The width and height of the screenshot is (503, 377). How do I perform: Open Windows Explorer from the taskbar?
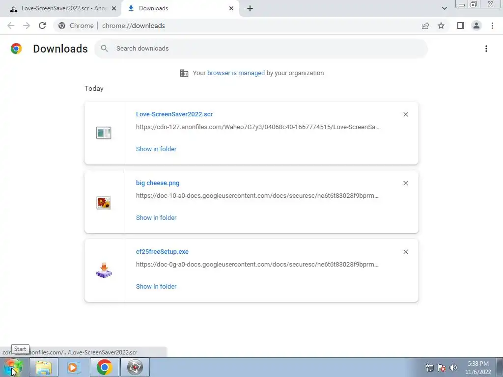44,367
